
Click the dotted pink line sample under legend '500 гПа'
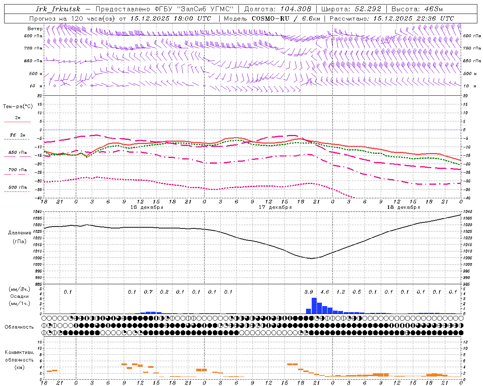tap(17, 191)
